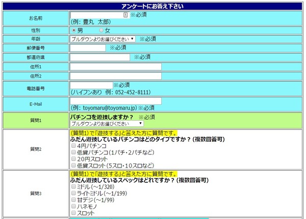Select the 女 radio button
This screenshot has width=306, height=219.
(x=101, y=30)
